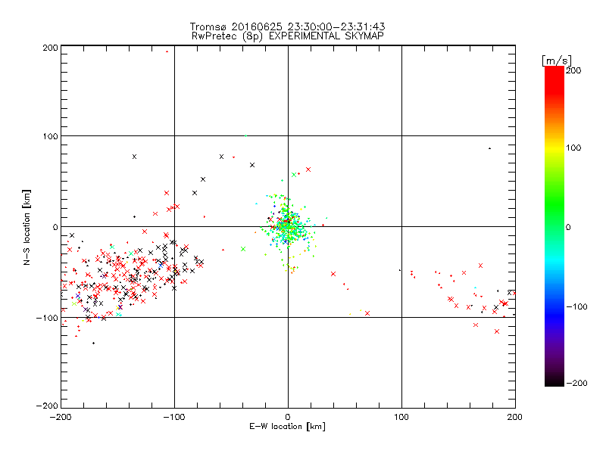
Task: Click the x-axis tick label '-100'
Action: tap(174, 417)
